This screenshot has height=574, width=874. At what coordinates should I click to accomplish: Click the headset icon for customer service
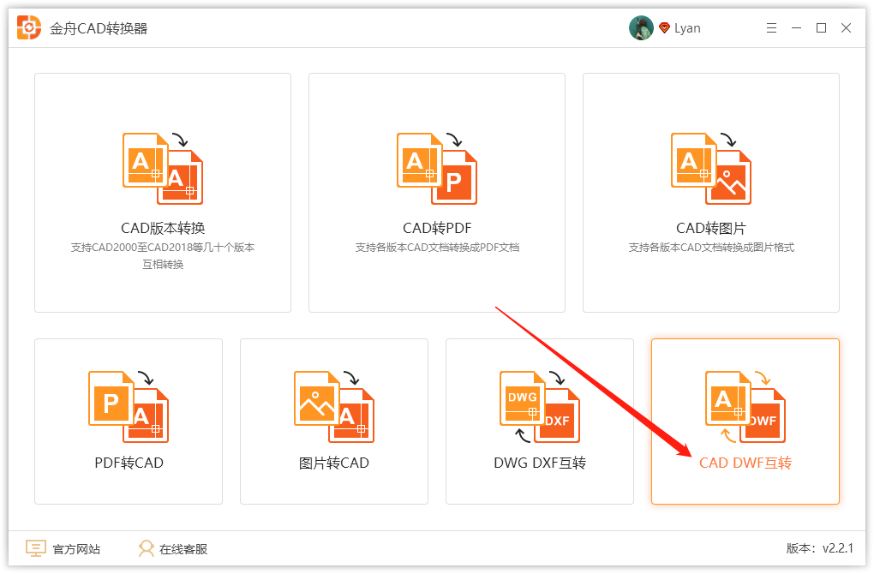coord(147,549)
